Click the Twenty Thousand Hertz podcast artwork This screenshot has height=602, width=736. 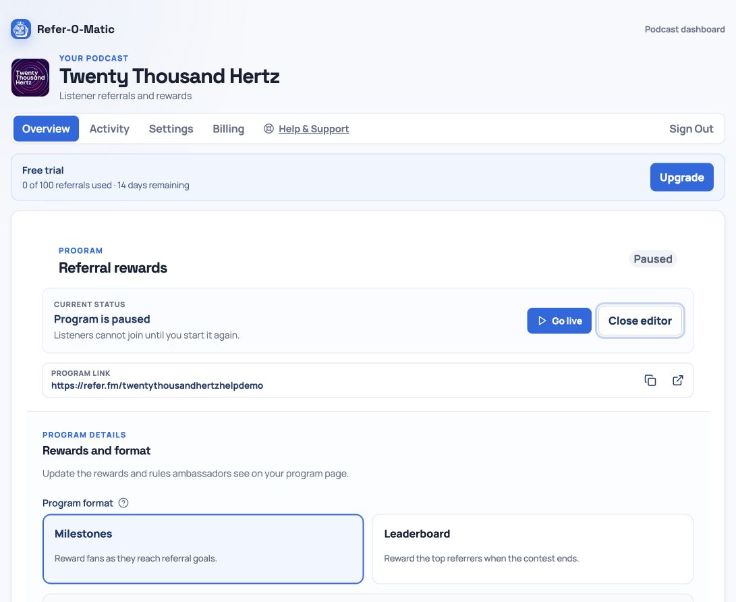point(30,78)
